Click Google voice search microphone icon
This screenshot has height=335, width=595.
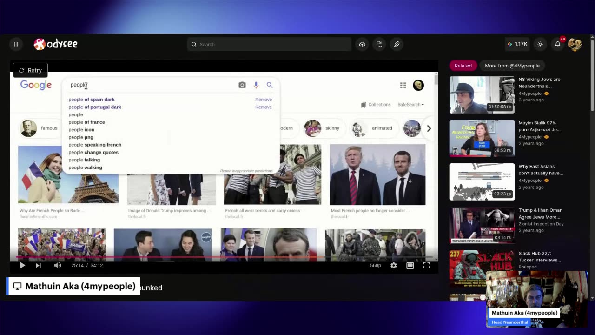[x=256, y=85]
